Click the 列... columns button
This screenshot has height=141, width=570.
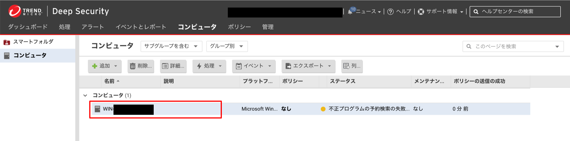352,66
